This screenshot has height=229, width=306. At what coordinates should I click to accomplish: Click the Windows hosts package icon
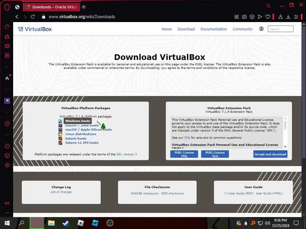[x=60, y=121]
